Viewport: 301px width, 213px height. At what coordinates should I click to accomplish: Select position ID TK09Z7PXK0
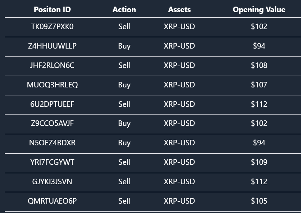point(52,26)
